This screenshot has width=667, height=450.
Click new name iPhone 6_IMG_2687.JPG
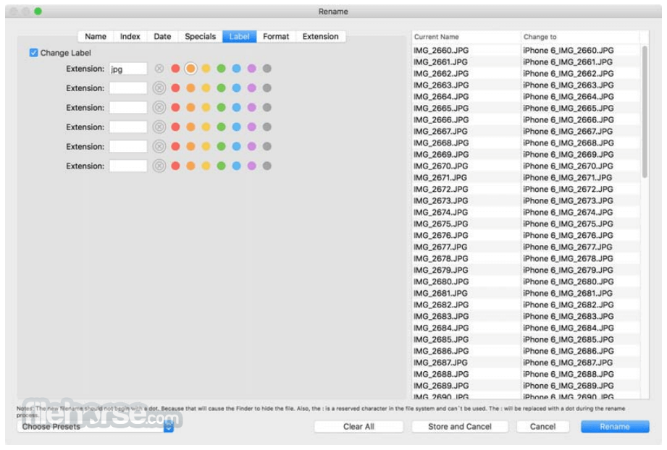(569, 362)
